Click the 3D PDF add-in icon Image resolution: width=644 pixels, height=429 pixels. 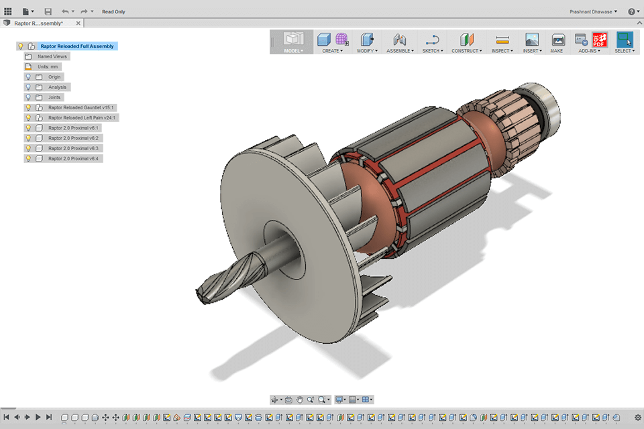(599, 40)
